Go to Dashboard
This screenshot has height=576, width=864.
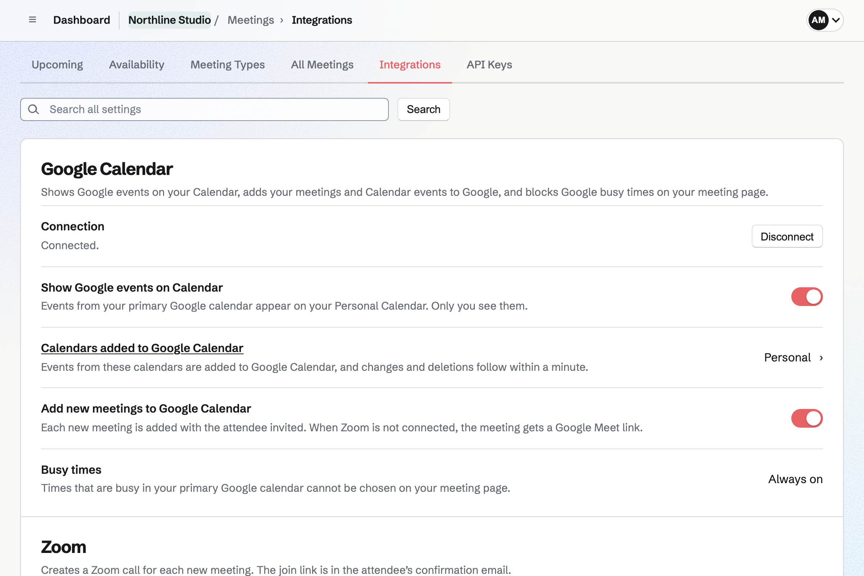(82, 20)
